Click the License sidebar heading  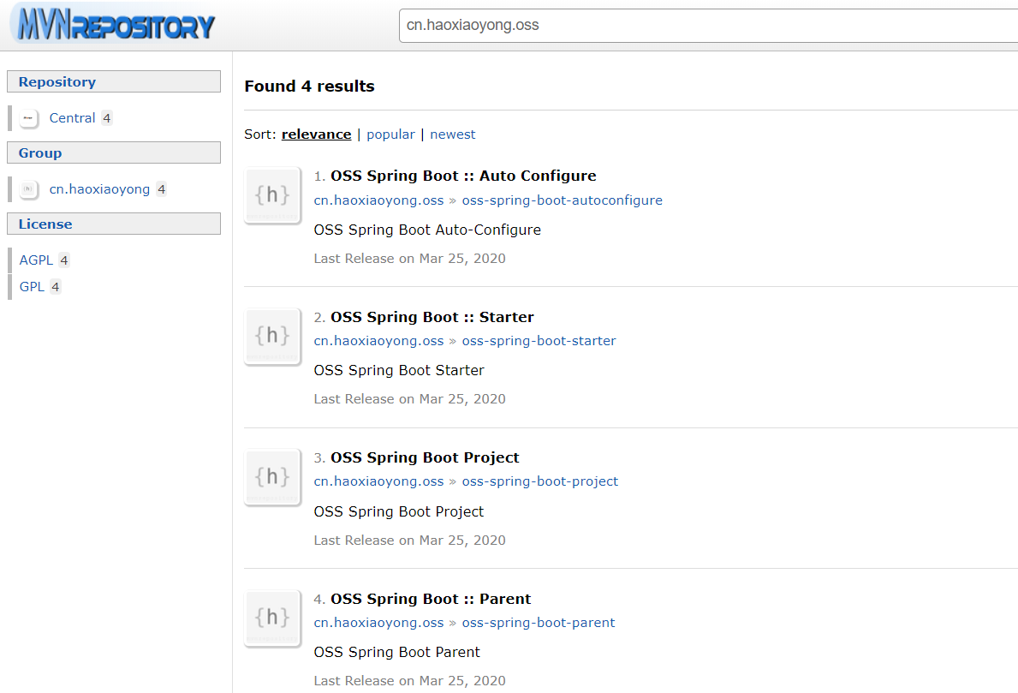[x=114, y=224]
